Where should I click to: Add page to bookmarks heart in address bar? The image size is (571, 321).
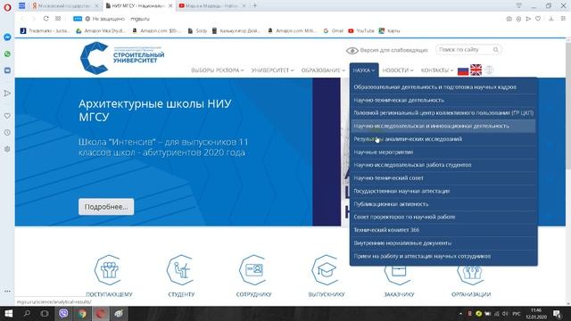(538, 19)
